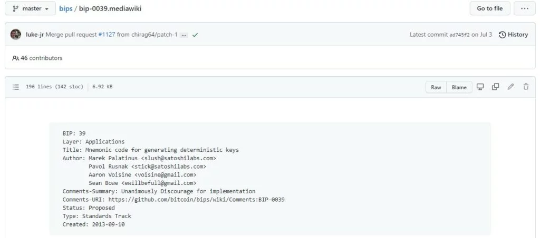This screenshot has width=540, height=238.
Task: Show the 46 contributors list
Action: click(x=37, y=58)
